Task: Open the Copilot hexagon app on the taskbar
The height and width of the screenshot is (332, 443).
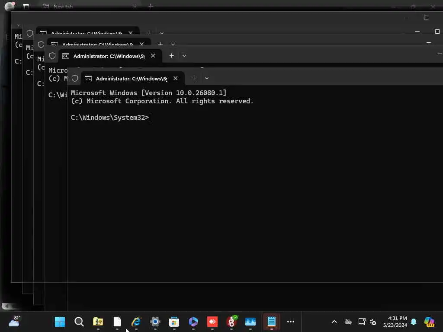Action: point(193,322)
